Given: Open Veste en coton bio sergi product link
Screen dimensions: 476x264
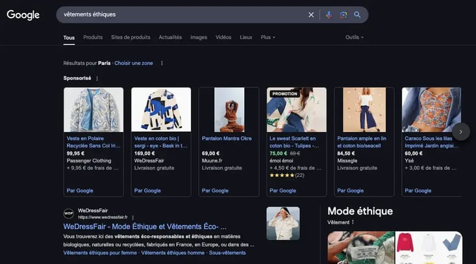Looking at the screenshot, I should 161,142.
